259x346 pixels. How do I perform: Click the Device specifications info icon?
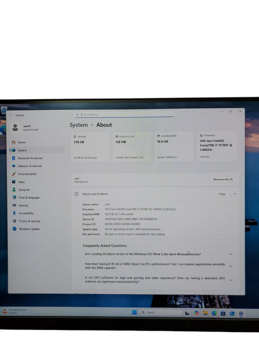coord(76,194)
